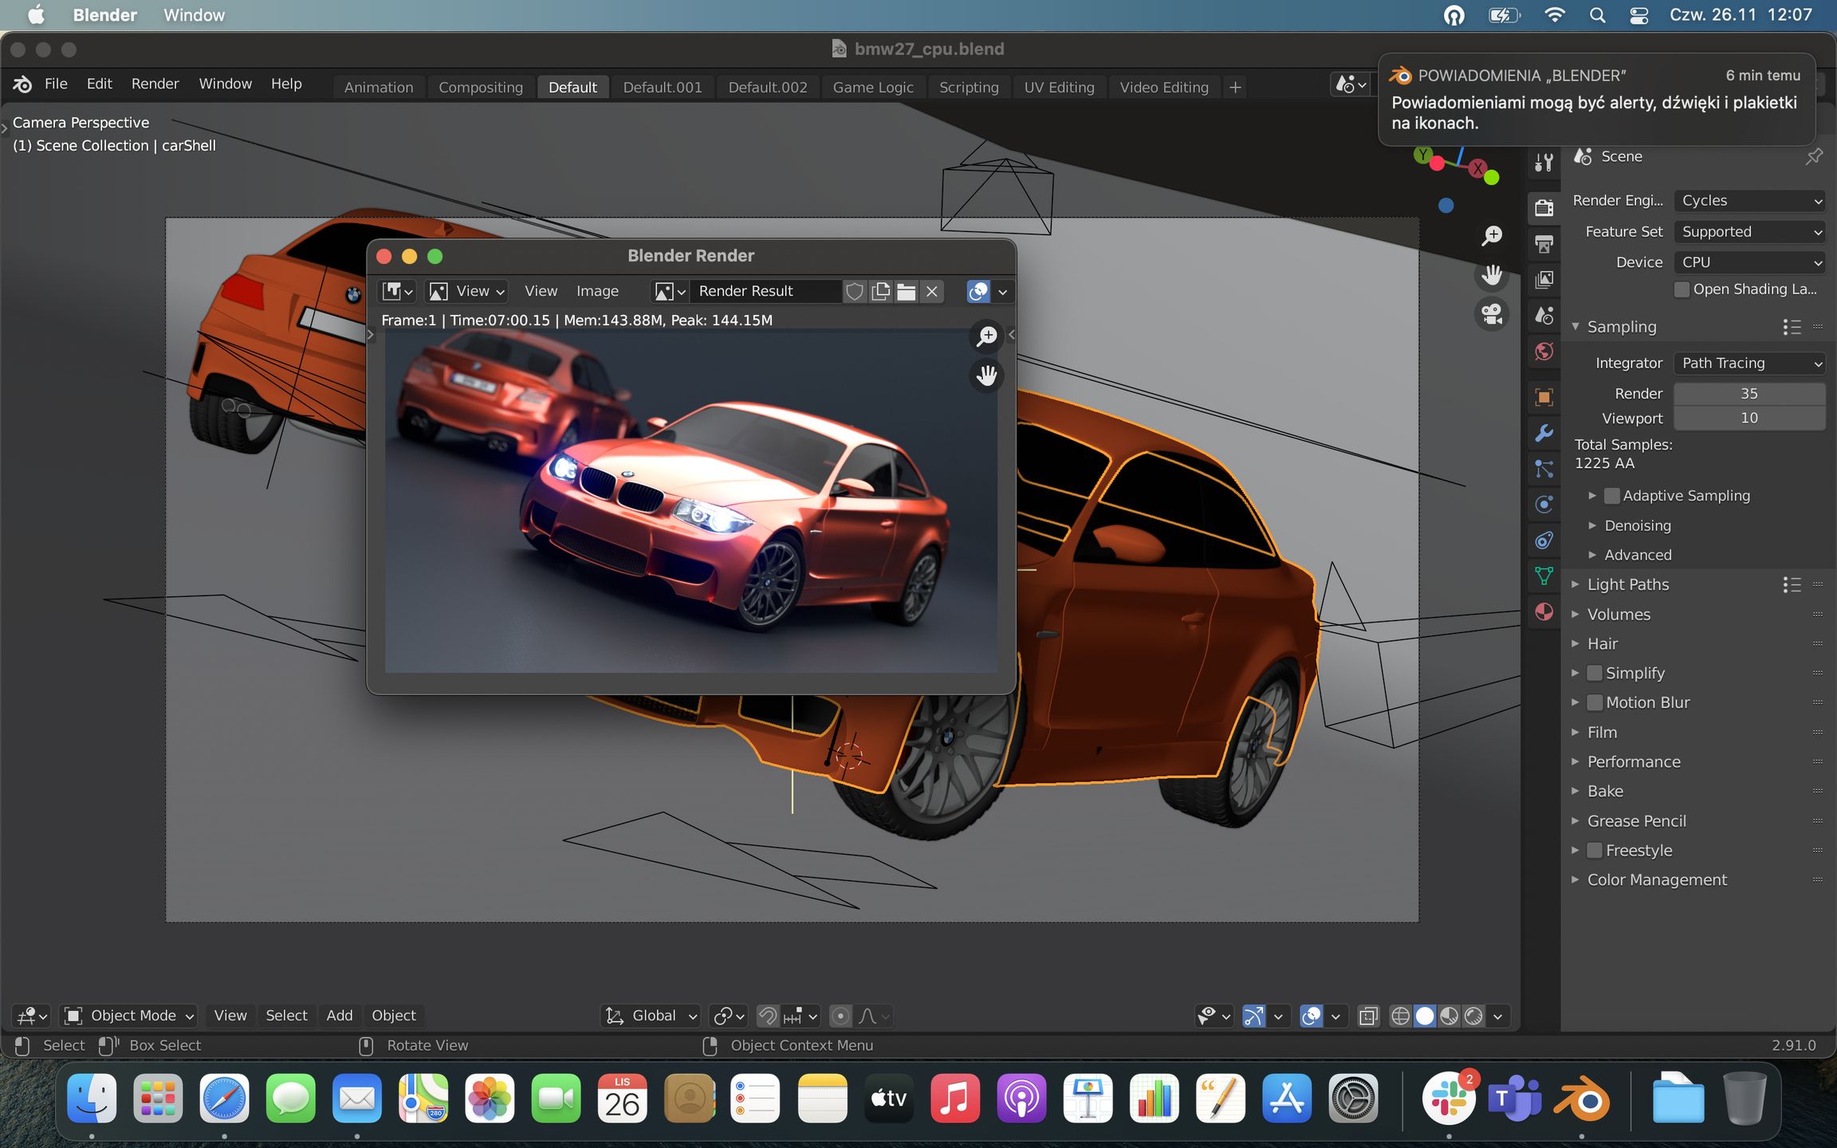
Task: Click the camera view icon in viewport
Action: [x=1492, y=314]
